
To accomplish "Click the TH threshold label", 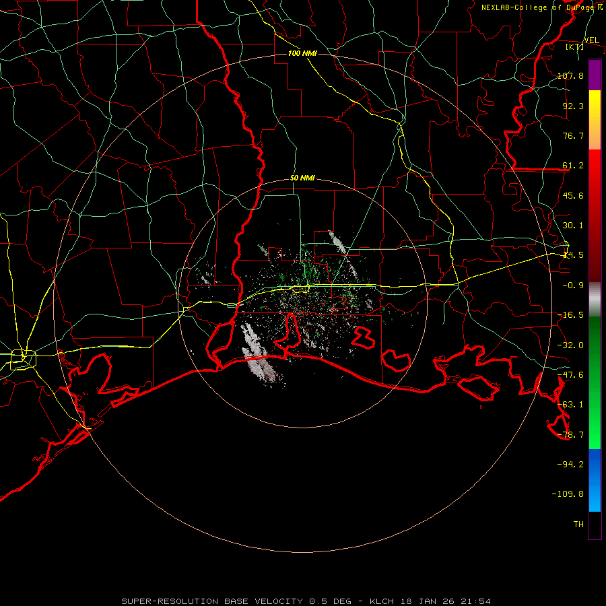I will coord(578,524).
